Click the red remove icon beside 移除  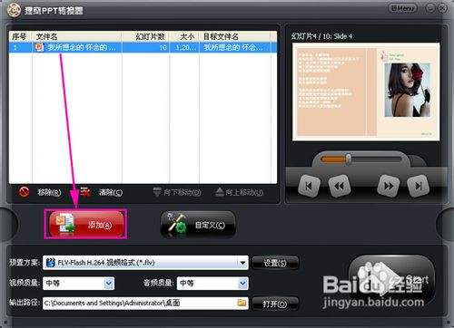(24, 192)
